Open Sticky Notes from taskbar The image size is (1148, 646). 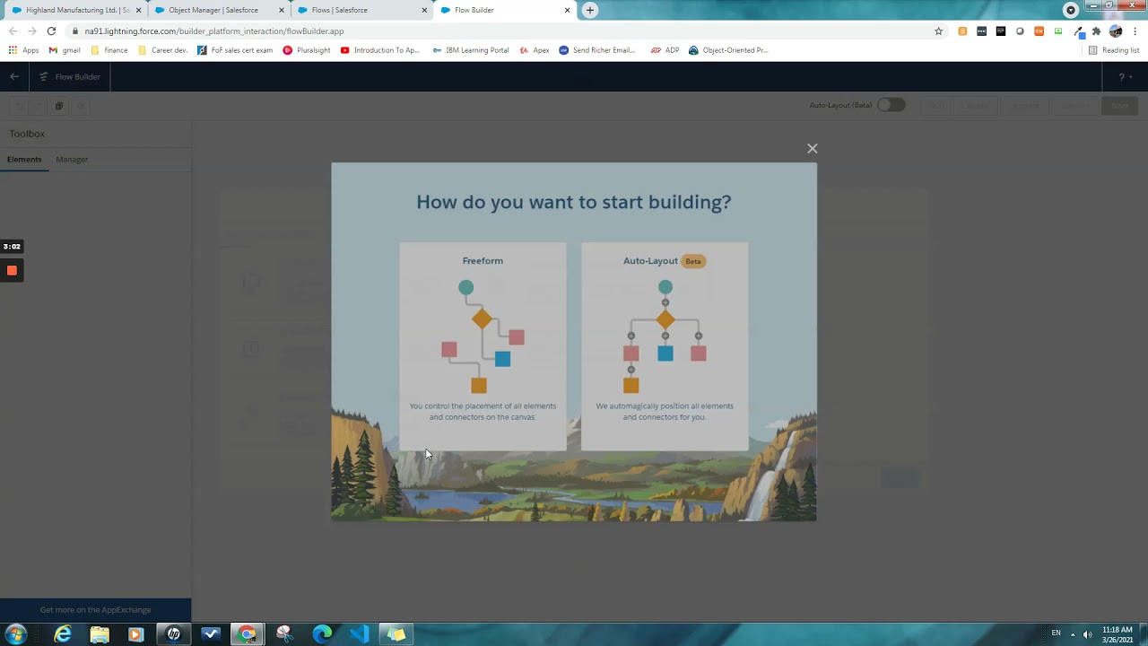[x=396, y=634]
